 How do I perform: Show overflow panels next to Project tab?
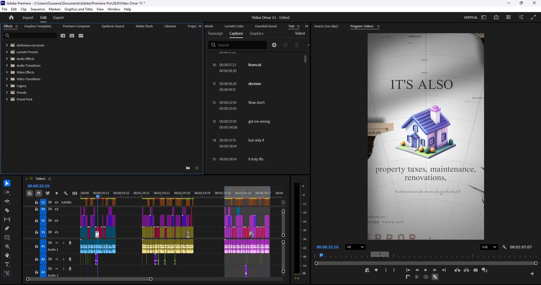pyautogui.click(x=200, y=26)
